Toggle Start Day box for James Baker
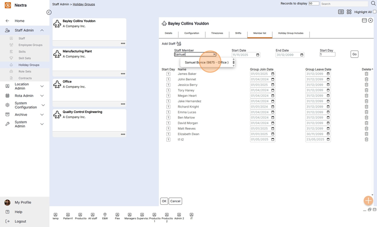This screenshot has height=227, width=377. tap(168, 74)
